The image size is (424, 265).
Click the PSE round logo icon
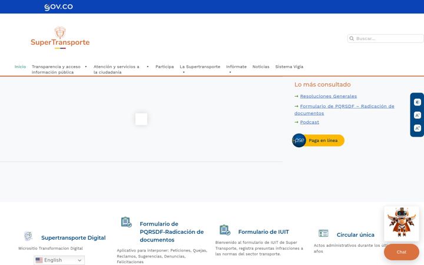pyautogui.click(x=299, y=140)
